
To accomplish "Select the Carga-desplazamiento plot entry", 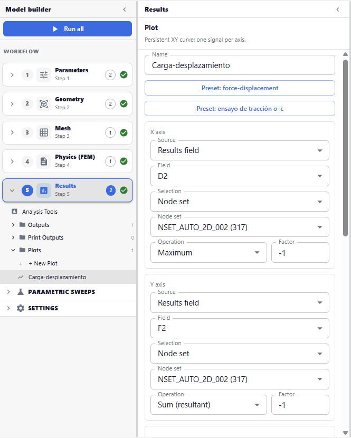I will click(x=68, y=277).
